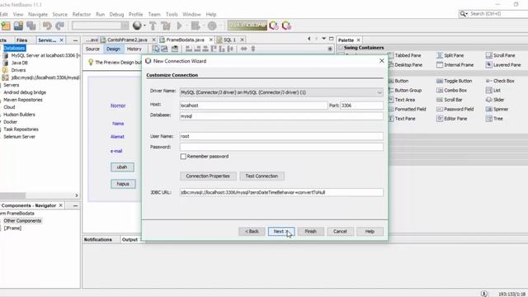Click the Open Project toolbar icon
528x297 pixels.
(x=18, y=26)
